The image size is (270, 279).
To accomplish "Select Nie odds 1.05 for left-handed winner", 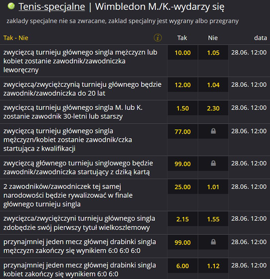I will [x=213, y=53].
